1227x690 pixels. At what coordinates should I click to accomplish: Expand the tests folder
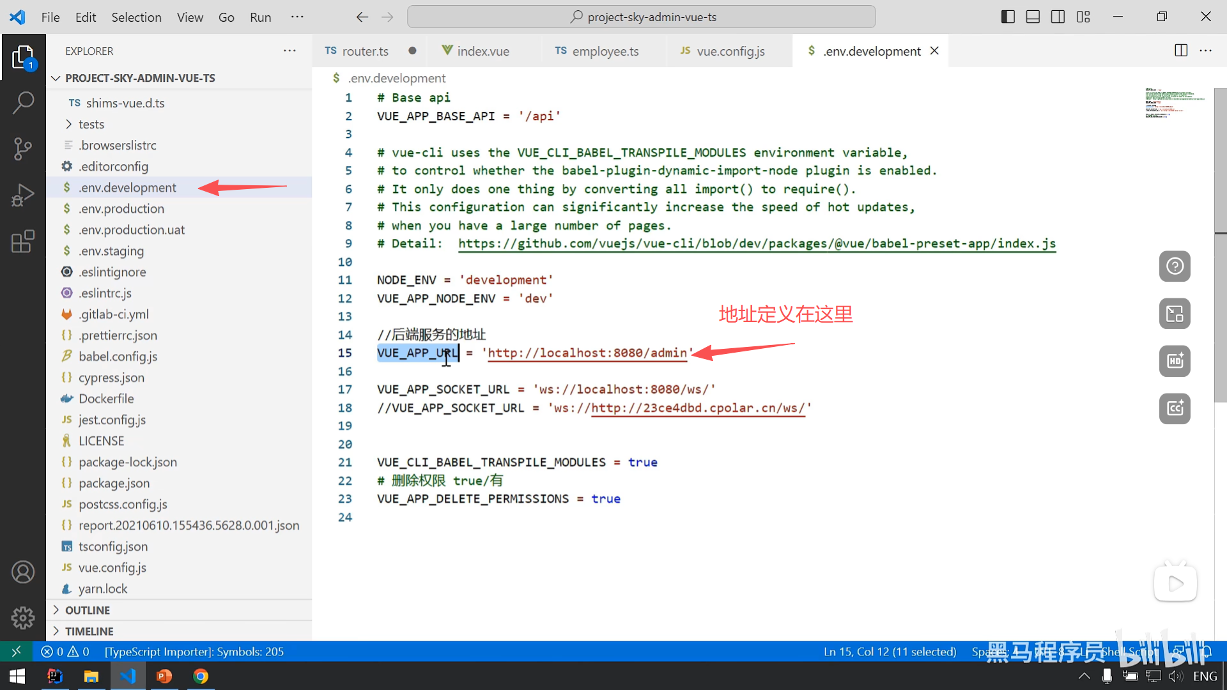pos(91,124)
